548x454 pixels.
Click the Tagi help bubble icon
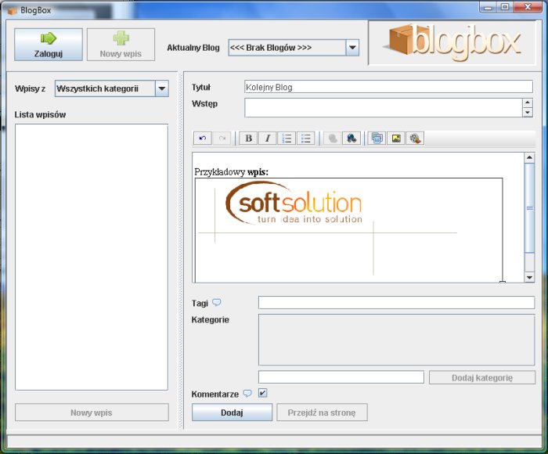click(x=217, y=302)
